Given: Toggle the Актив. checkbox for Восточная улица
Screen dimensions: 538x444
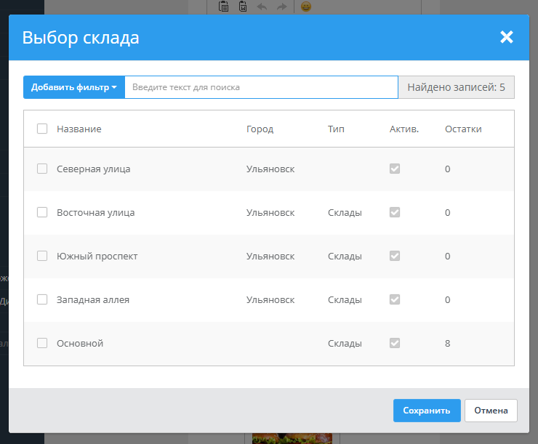Looking at the screenshot, I should 395,212.
